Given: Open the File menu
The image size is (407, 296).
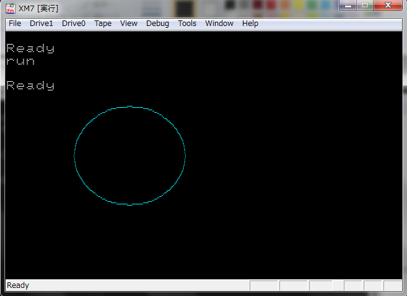Looking at the screenshot, I should click(15, 24).
